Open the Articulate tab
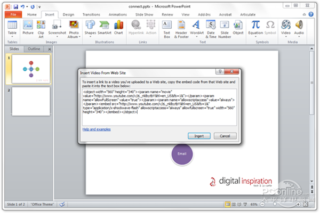The width and height of the screenshot is (320, 213). pyautogui.click(x=247, y=14)
